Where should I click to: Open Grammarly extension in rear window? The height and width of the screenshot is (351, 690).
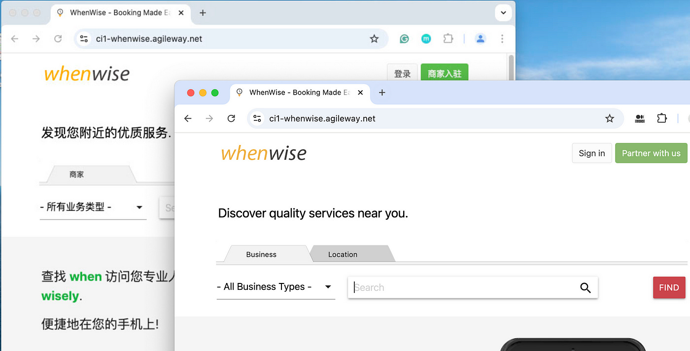404,38
